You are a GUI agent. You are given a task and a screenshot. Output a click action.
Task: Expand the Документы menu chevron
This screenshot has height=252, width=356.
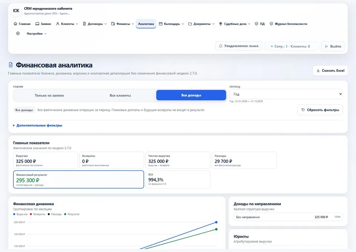[213, 24]
